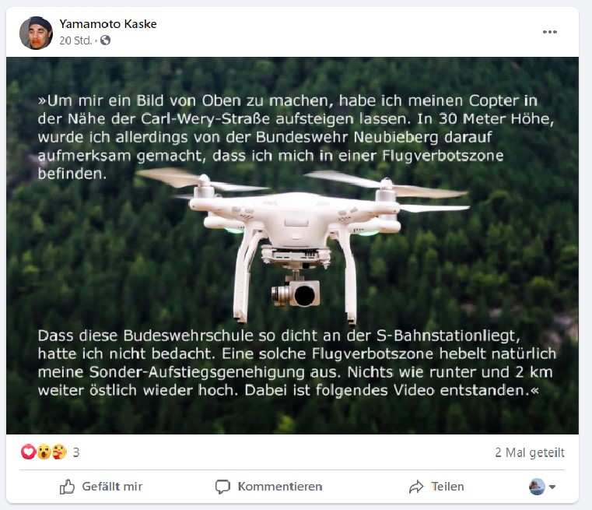Click the thumbs-up Gefällt mir icon
This screenshot has width=592, height=510.
tap(67, 487)
